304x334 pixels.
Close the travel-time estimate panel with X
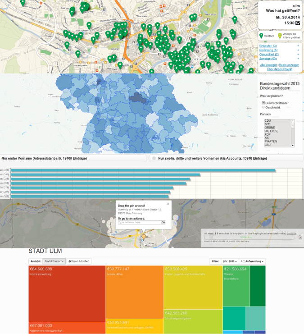pos(300,237)
